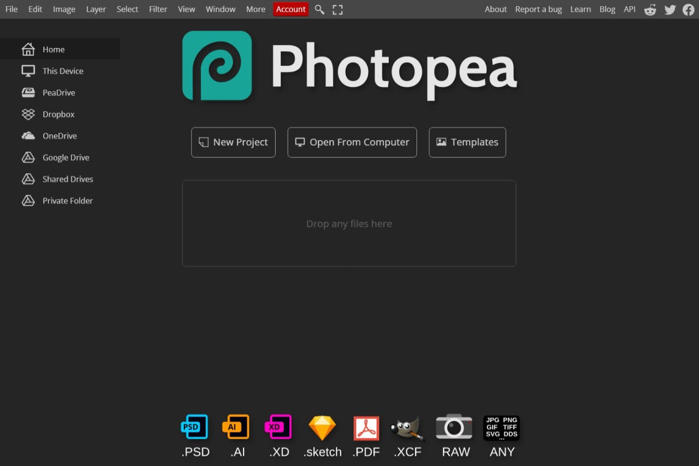Click Open From Computer button
Screen dimensions: 699x466
point(352,142)
